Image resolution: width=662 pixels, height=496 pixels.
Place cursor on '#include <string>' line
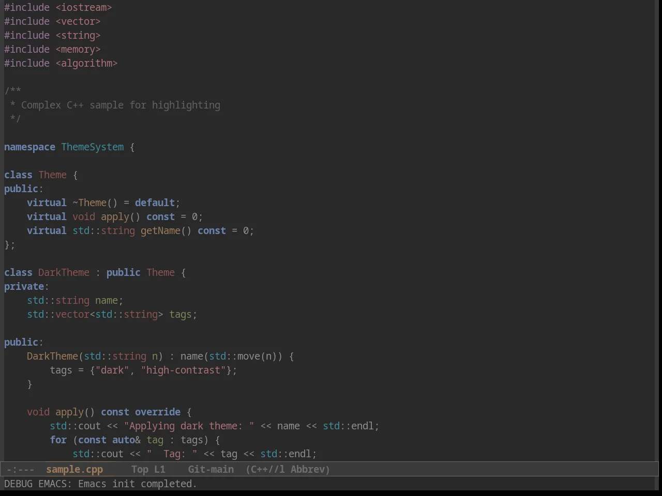point(52,35)
